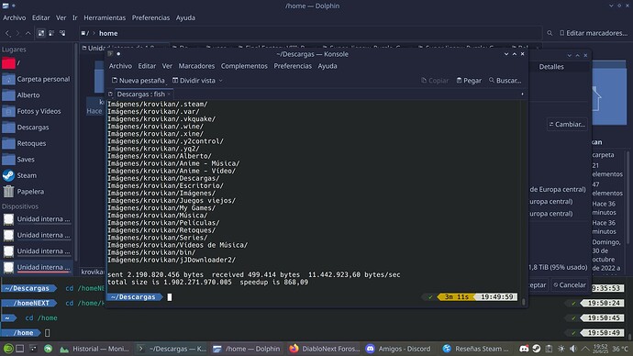This screenshot has width=633, height=356.
Task: Open Fotos y Videos place
Action: click(x=37, y=111)
